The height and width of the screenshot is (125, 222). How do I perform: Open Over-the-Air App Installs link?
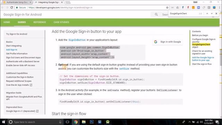[19, 85]
